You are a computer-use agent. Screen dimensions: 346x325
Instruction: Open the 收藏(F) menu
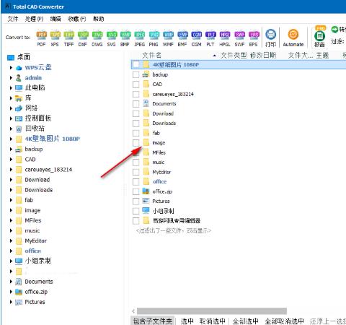coord(76,19)
